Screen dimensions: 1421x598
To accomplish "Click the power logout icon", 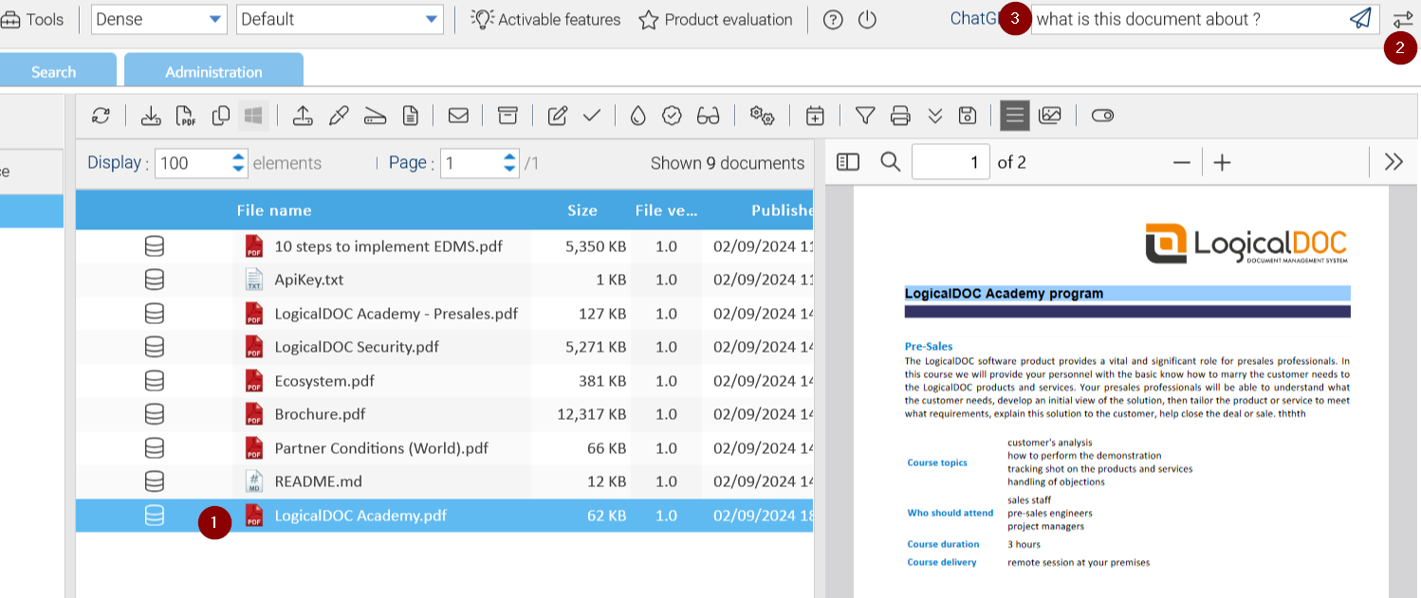I will [867, 19].
